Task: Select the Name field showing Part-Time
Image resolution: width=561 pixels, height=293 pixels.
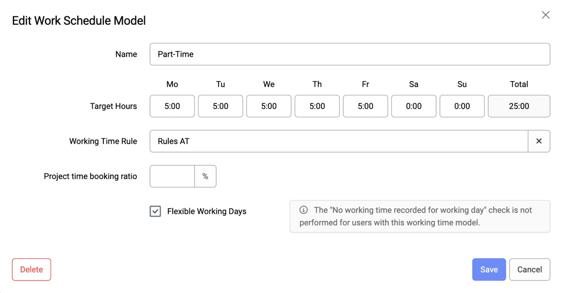Action: click(x=349, y=54)
